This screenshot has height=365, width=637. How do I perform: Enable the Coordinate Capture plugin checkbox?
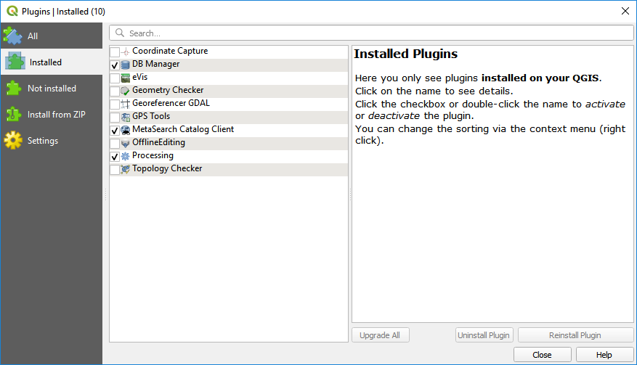click(x=115, y=52)
